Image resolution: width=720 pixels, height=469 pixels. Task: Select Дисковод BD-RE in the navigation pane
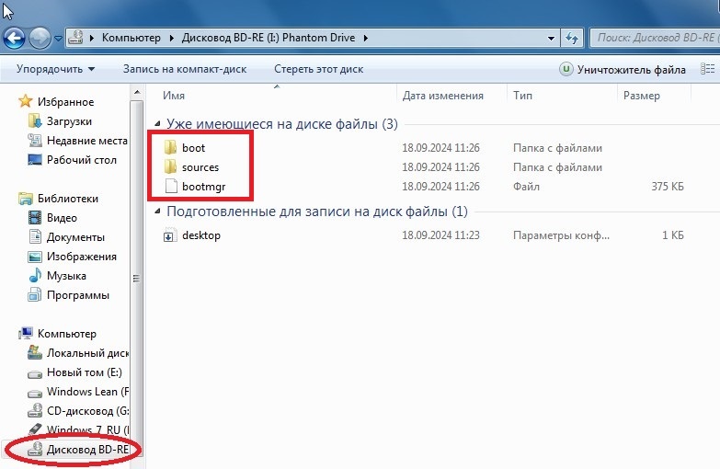tap(87, 450)
